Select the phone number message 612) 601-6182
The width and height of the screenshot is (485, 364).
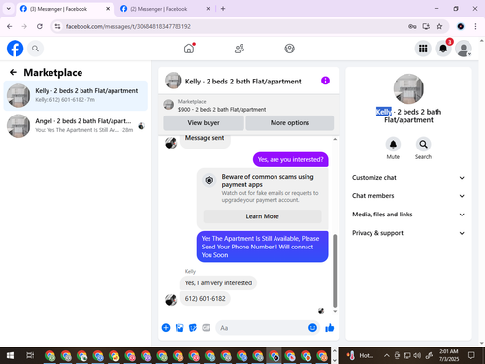[206, 299]
